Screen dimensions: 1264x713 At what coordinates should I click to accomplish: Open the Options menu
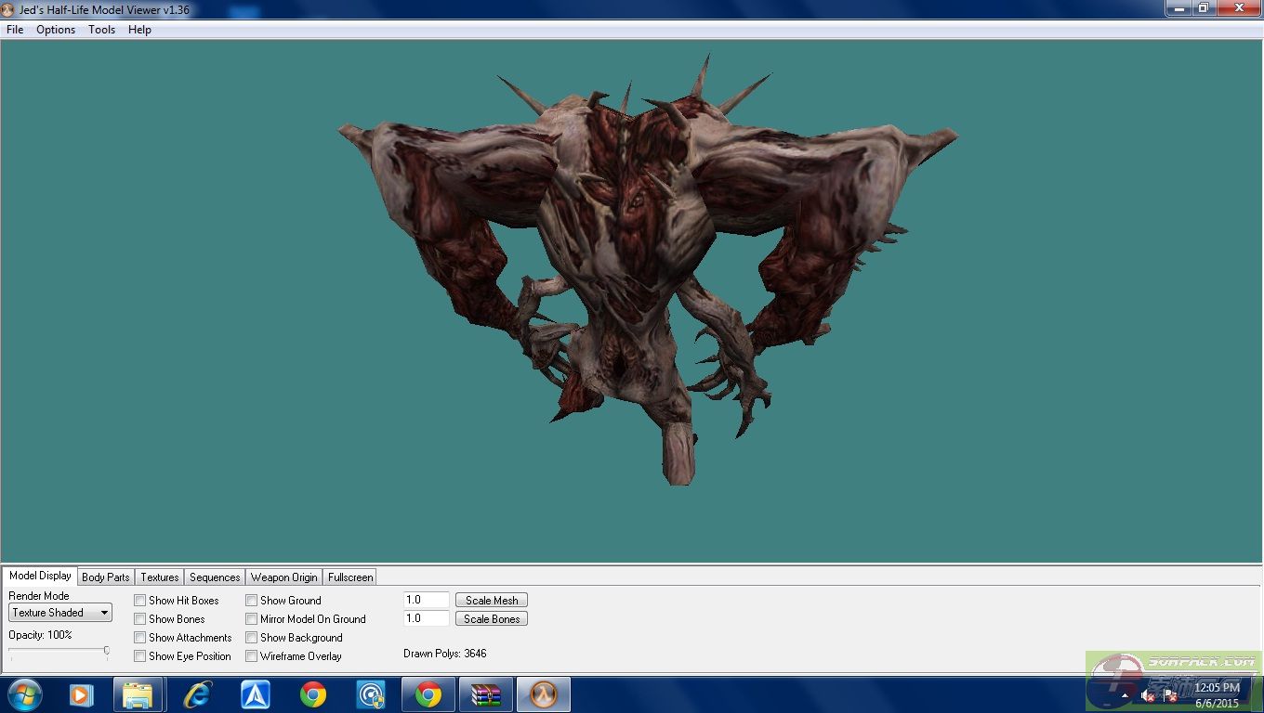click(x=56, y=30)
